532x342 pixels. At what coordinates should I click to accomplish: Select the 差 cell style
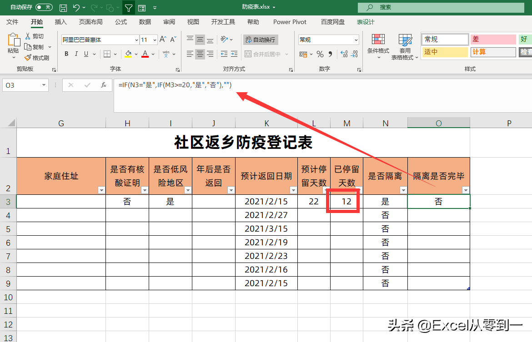tap(494, 40)
